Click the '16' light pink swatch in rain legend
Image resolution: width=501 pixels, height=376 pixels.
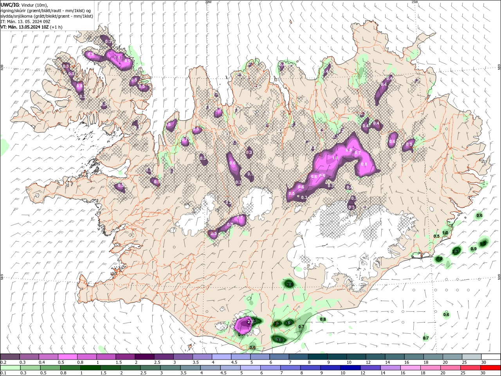(411, 368)
